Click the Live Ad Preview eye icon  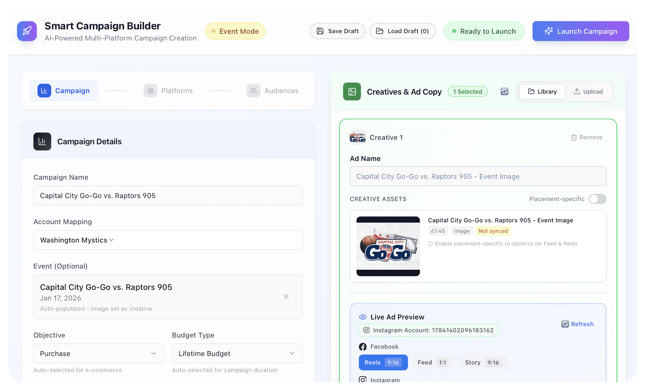[363, 317]
